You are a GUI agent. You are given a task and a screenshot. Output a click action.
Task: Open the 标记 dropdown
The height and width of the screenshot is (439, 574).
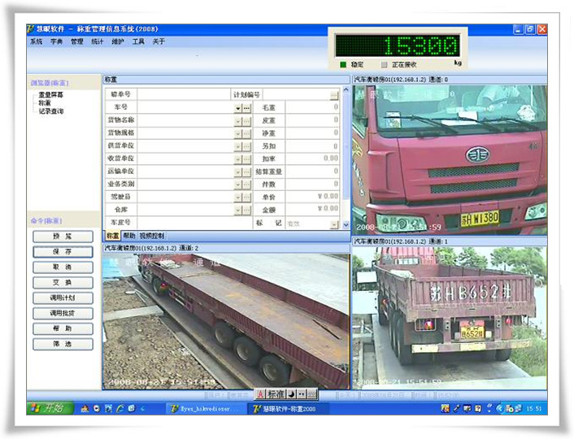click(334, 224)
